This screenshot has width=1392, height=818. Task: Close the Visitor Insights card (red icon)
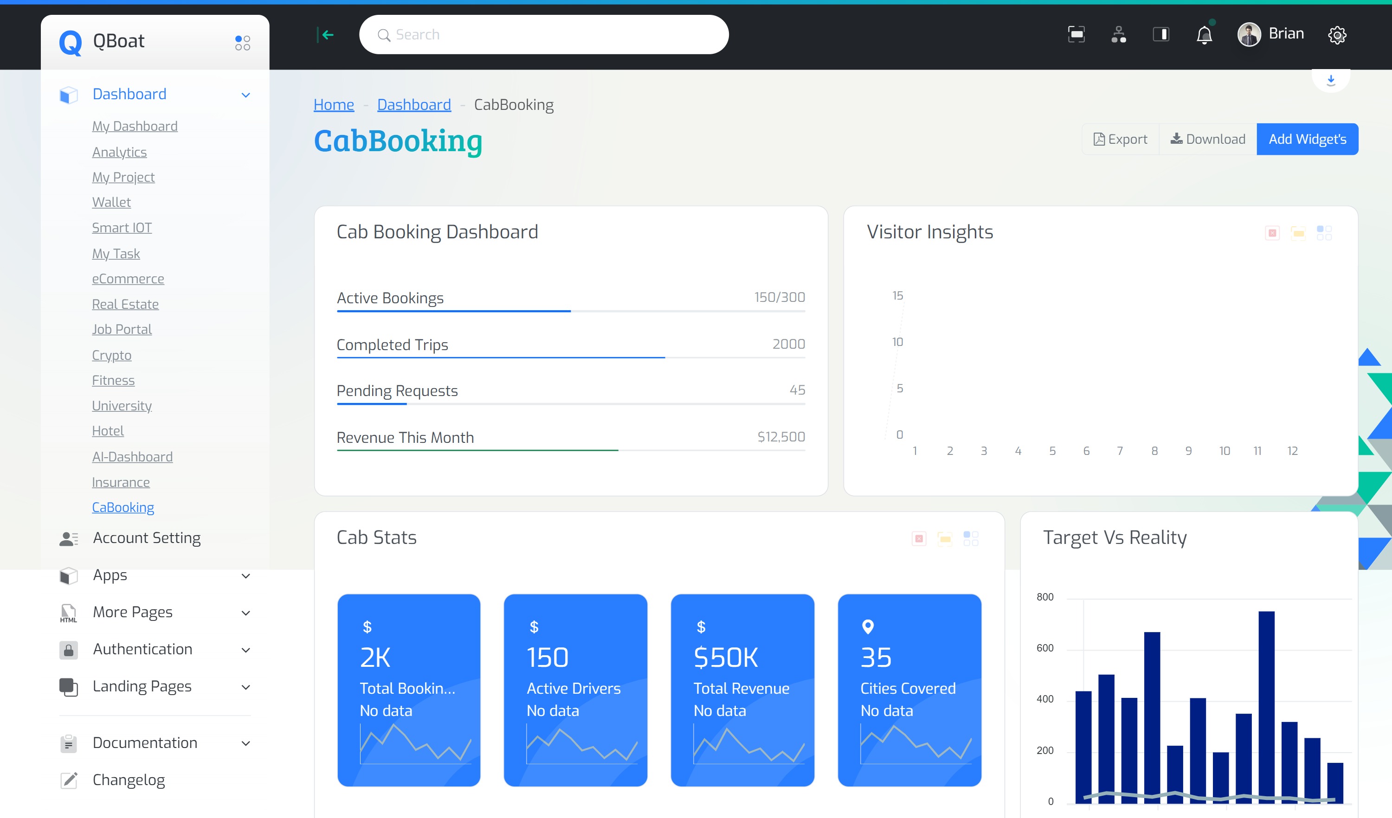tap(1272, 233)
